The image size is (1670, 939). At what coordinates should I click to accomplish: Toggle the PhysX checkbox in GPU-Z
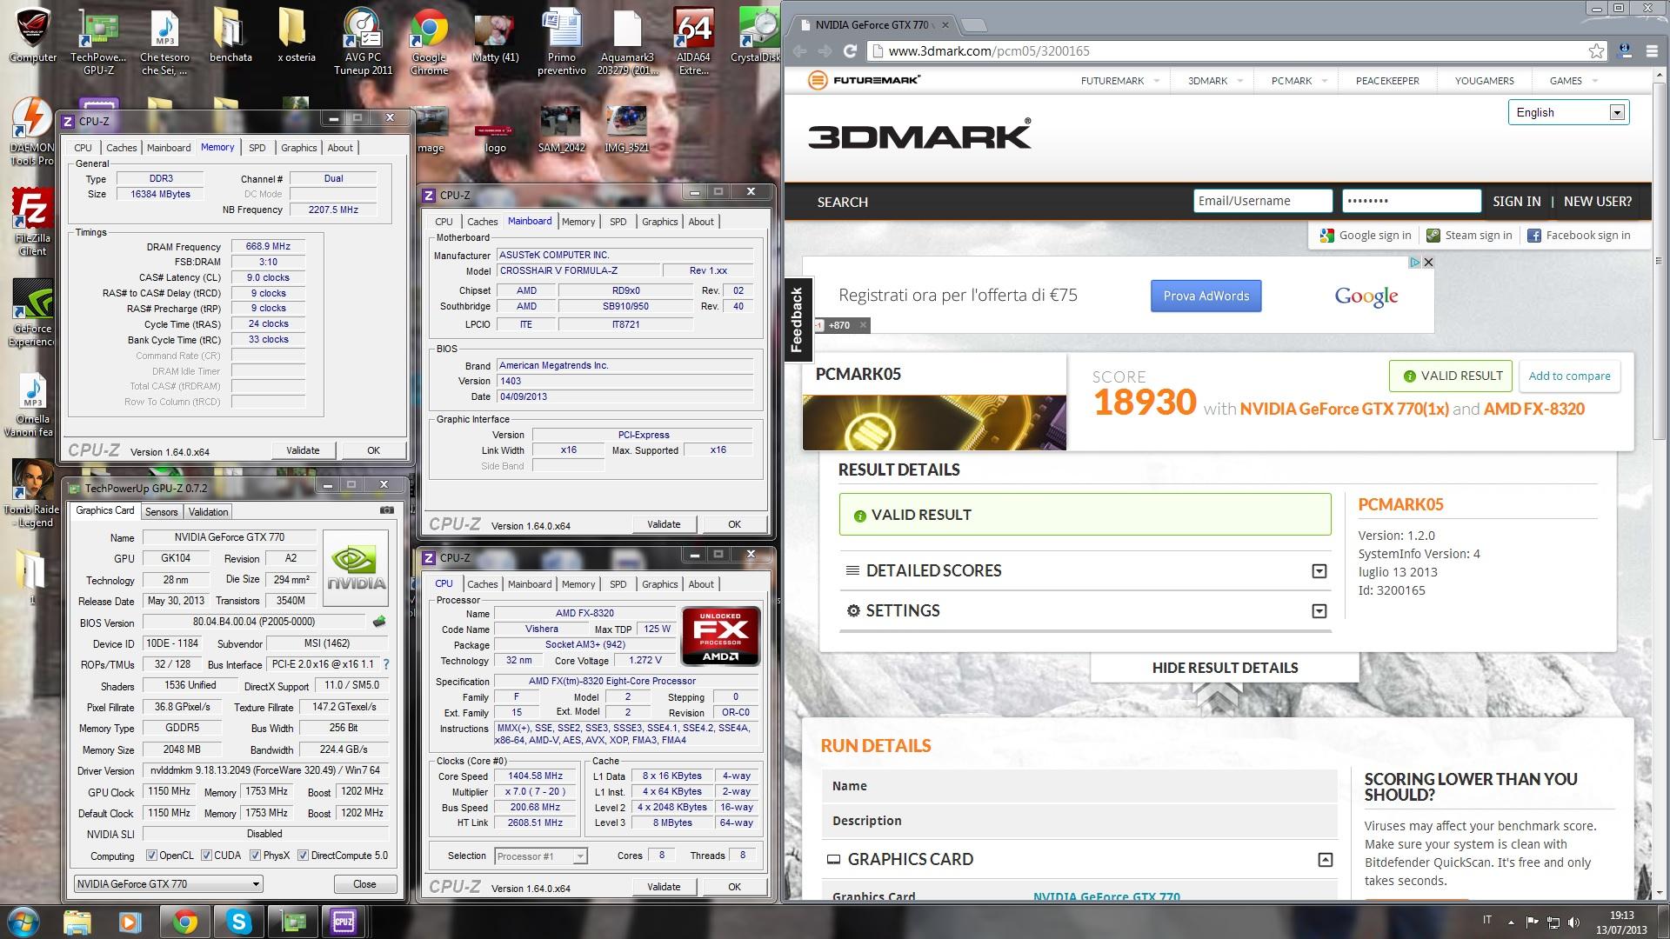coord(256,856)
